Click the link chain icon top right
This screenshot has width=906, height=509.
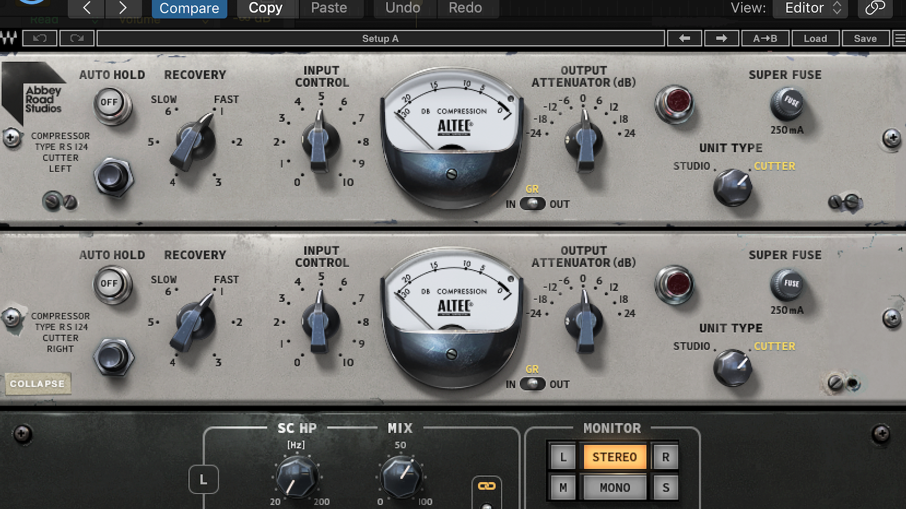874,8
